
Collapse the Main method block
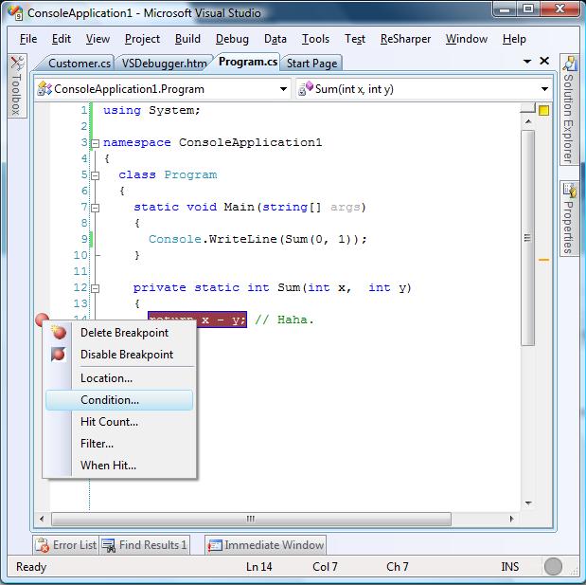coord(96,208)
